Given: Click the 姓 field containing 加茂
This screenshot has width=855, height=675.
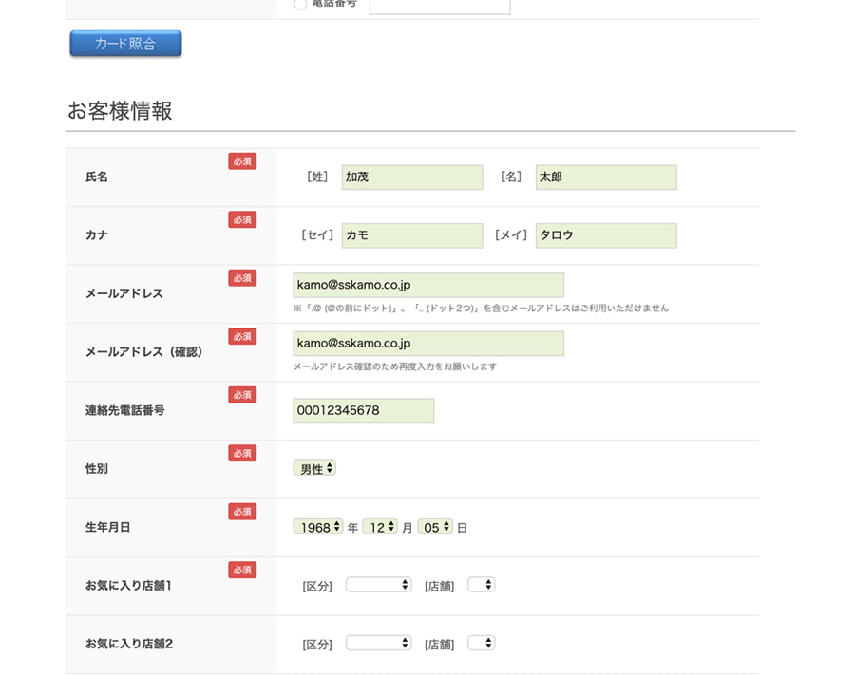Looking at the screenshot, I should click(412, 178).
